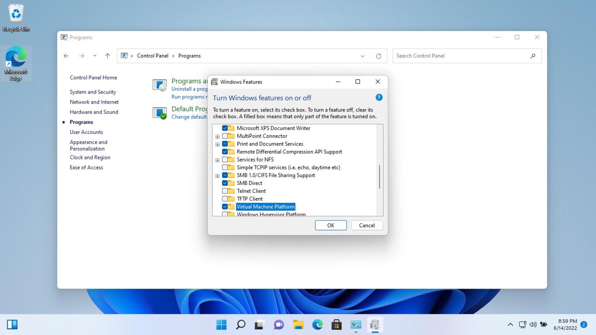Open volume control in system tray

point(533,325)
